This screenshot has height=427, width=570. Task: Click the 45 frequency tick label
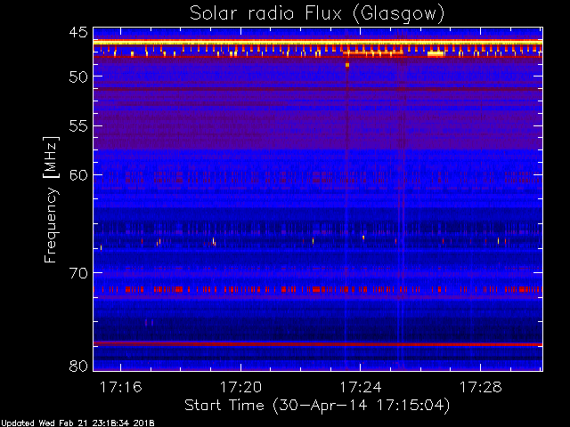point(78,32)
